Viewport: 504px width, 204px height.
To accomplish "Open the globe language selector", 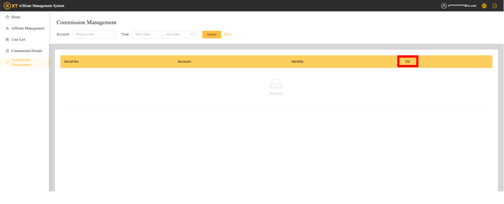I will pos(484,6).
